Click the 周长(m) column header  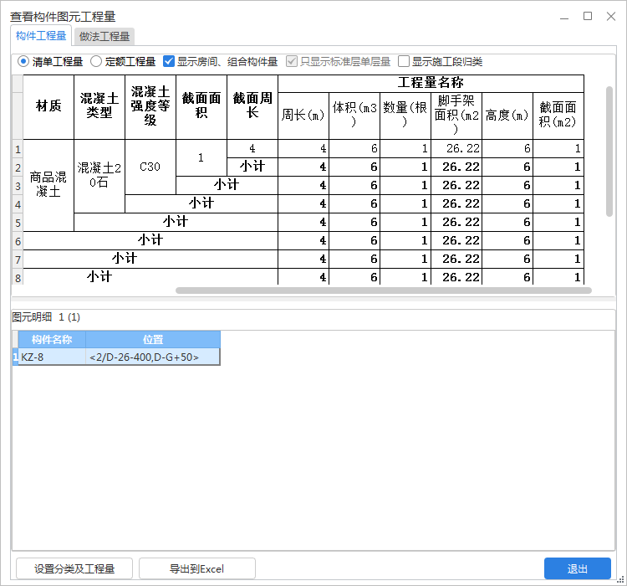[x=303, y=116]
